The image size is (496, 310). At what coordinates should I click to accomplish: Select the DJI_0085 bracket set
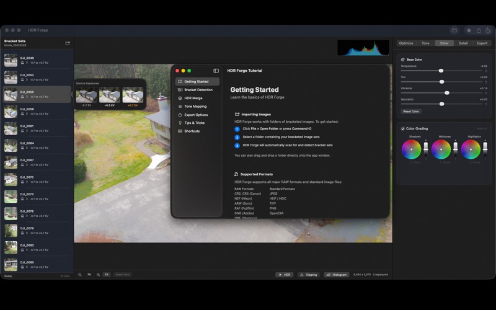(37, 265)
